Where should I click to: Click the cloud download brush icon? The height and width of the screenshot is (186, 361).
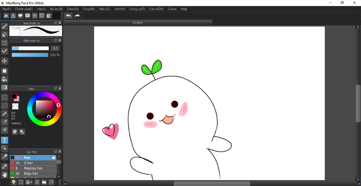click(x=14, y=182)
